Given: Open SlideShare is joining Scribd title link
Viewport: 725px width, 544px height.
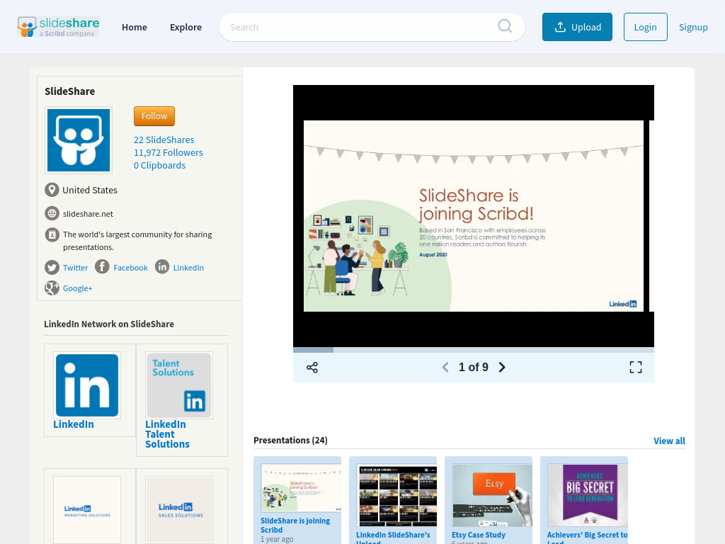Looking at the screenshot, I should (295, 525).
